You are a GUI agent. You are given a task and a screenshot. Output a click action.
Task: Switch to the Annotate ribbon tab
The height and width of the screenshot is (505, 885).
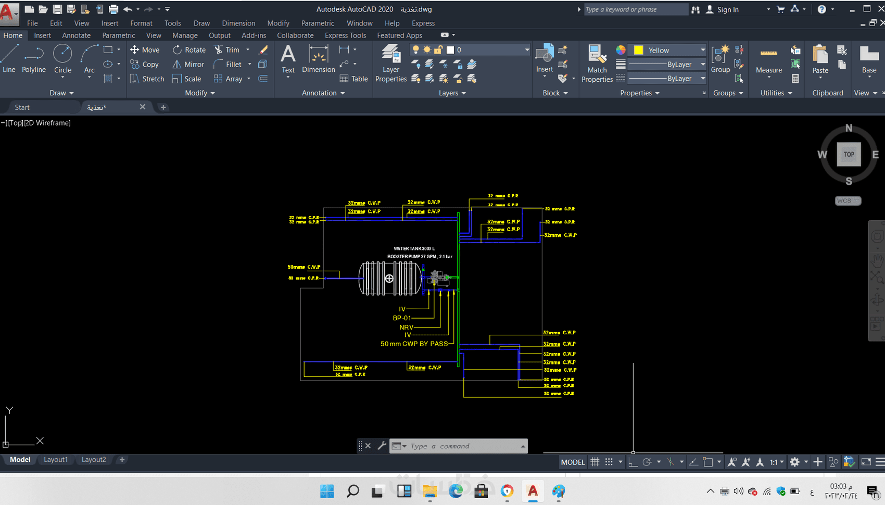[77, 35]
